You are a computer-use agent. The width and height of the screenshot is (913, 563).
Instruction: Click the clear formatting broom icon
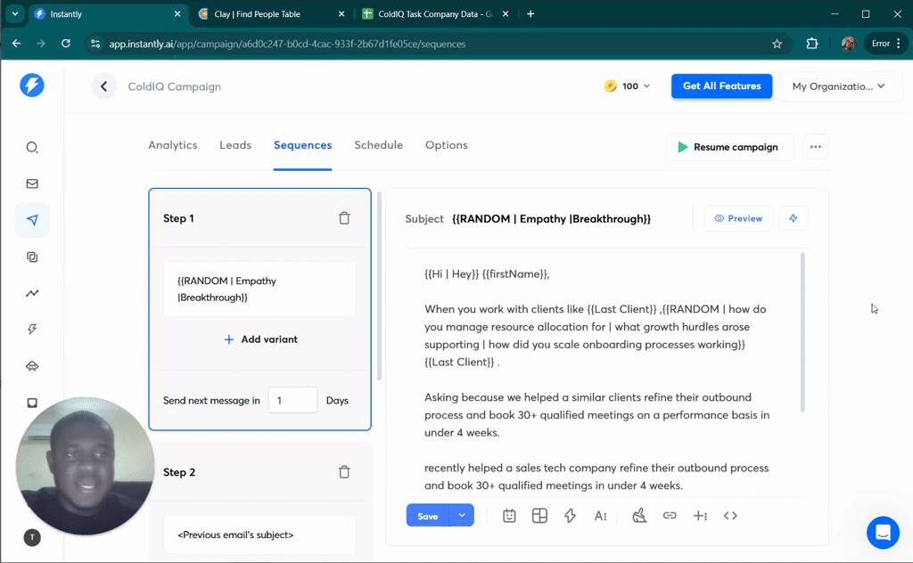639,516
